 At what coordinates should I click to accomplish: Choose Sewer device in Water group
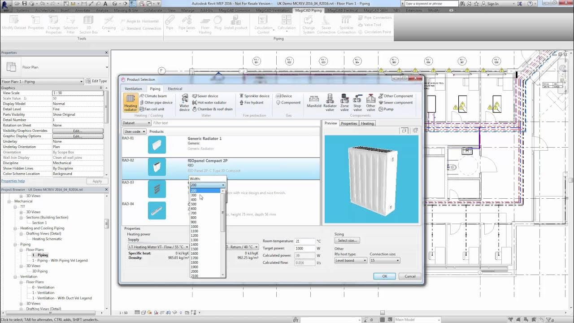point(205,96)
